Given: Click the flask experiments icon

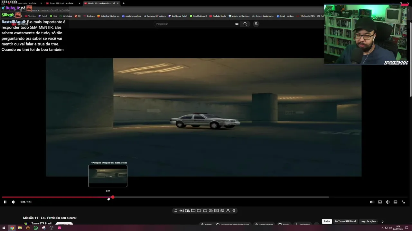Looking at the screenshot, I should pyautogui.click(x=228, y=210).
